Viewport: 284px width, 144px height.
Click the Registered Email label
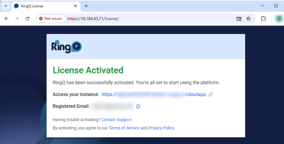71,106
